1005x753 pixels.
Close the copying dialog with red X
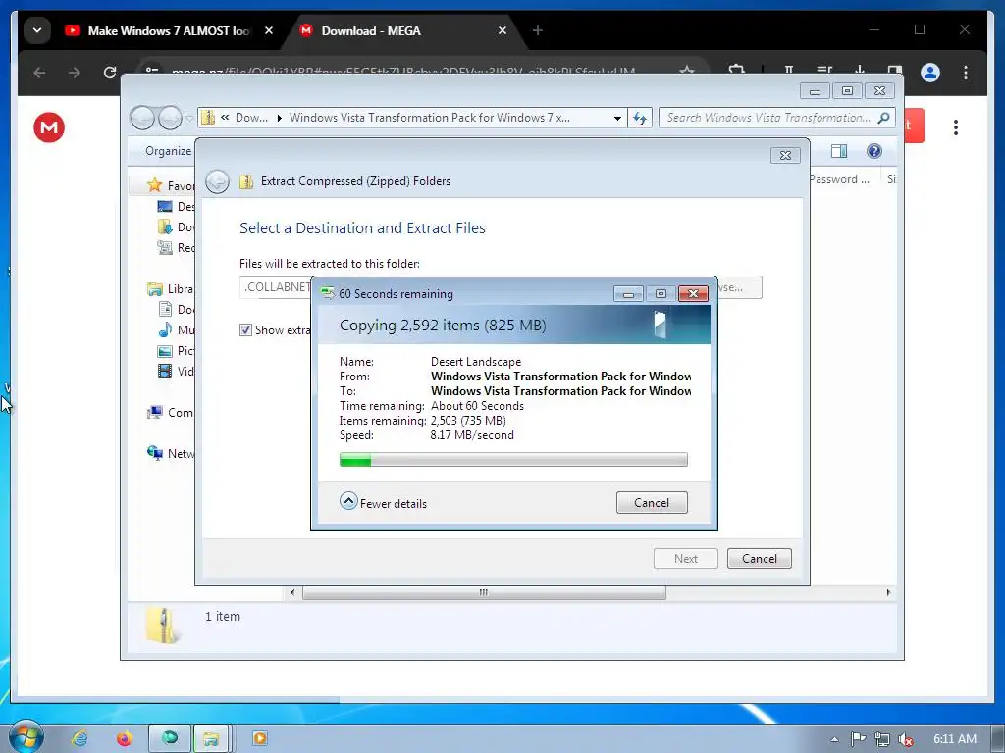[694, 293]
